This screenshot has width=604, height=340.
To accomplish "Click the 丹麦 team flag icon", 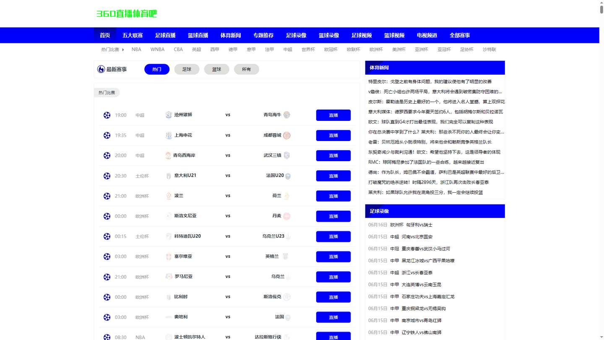I will pos(287,216).
